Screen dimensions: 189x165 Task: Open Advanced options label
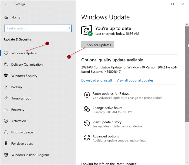[x=106, y=136]
